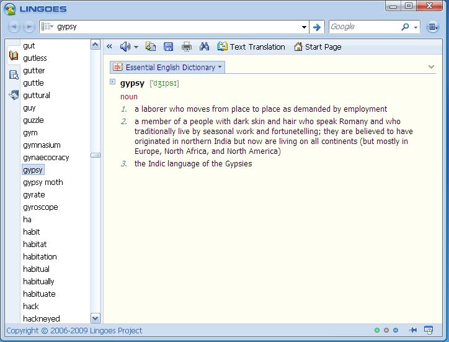Toggle the pin always-on-top icon

412,330
